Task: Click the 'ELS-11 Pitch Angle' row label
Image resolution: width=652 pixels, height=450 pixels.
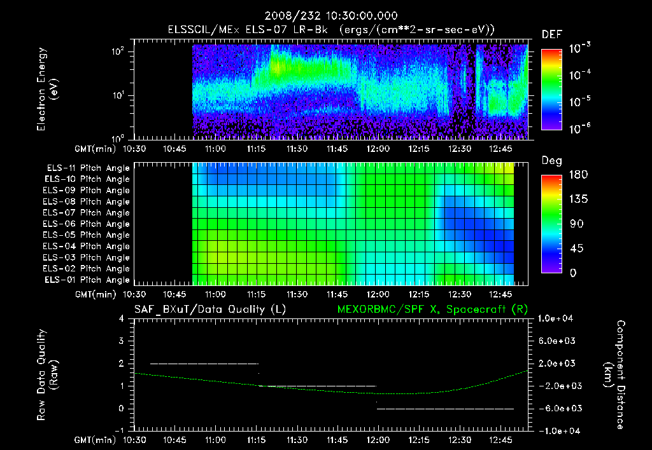Action: (88, 168)
